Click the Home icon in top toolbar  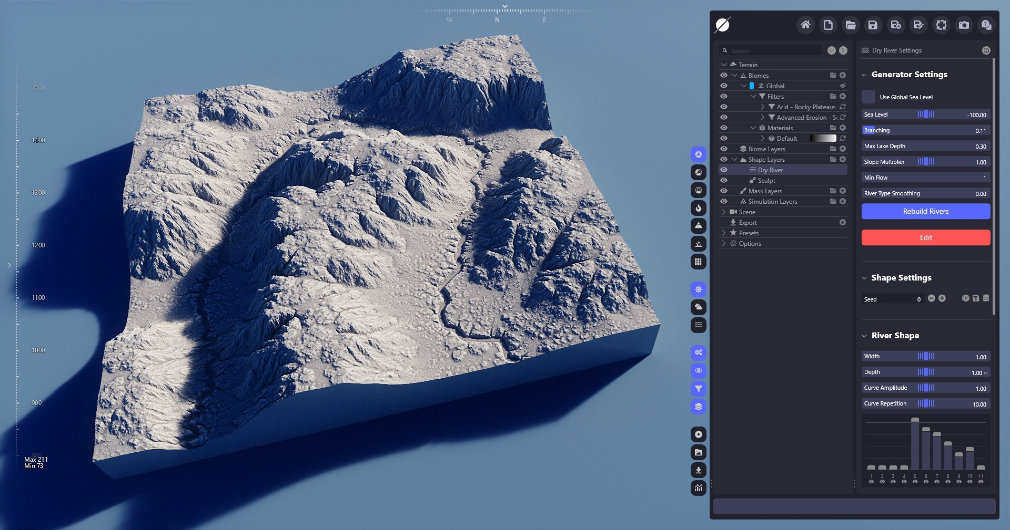pos(805,25)
